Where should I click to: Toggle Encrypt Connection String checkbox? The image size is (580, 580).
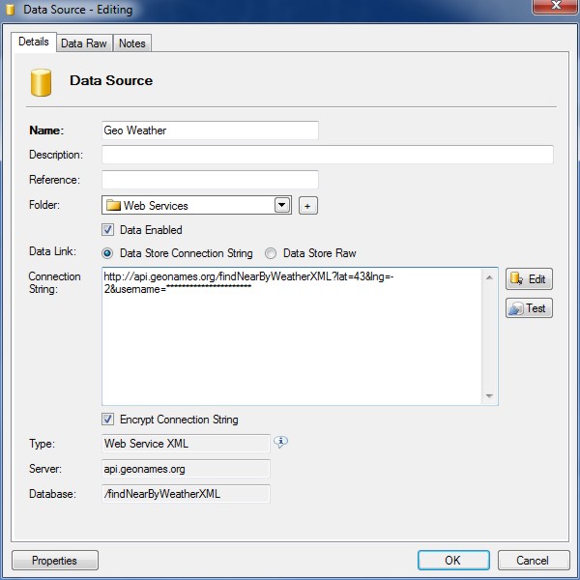(x=108, y=420)
